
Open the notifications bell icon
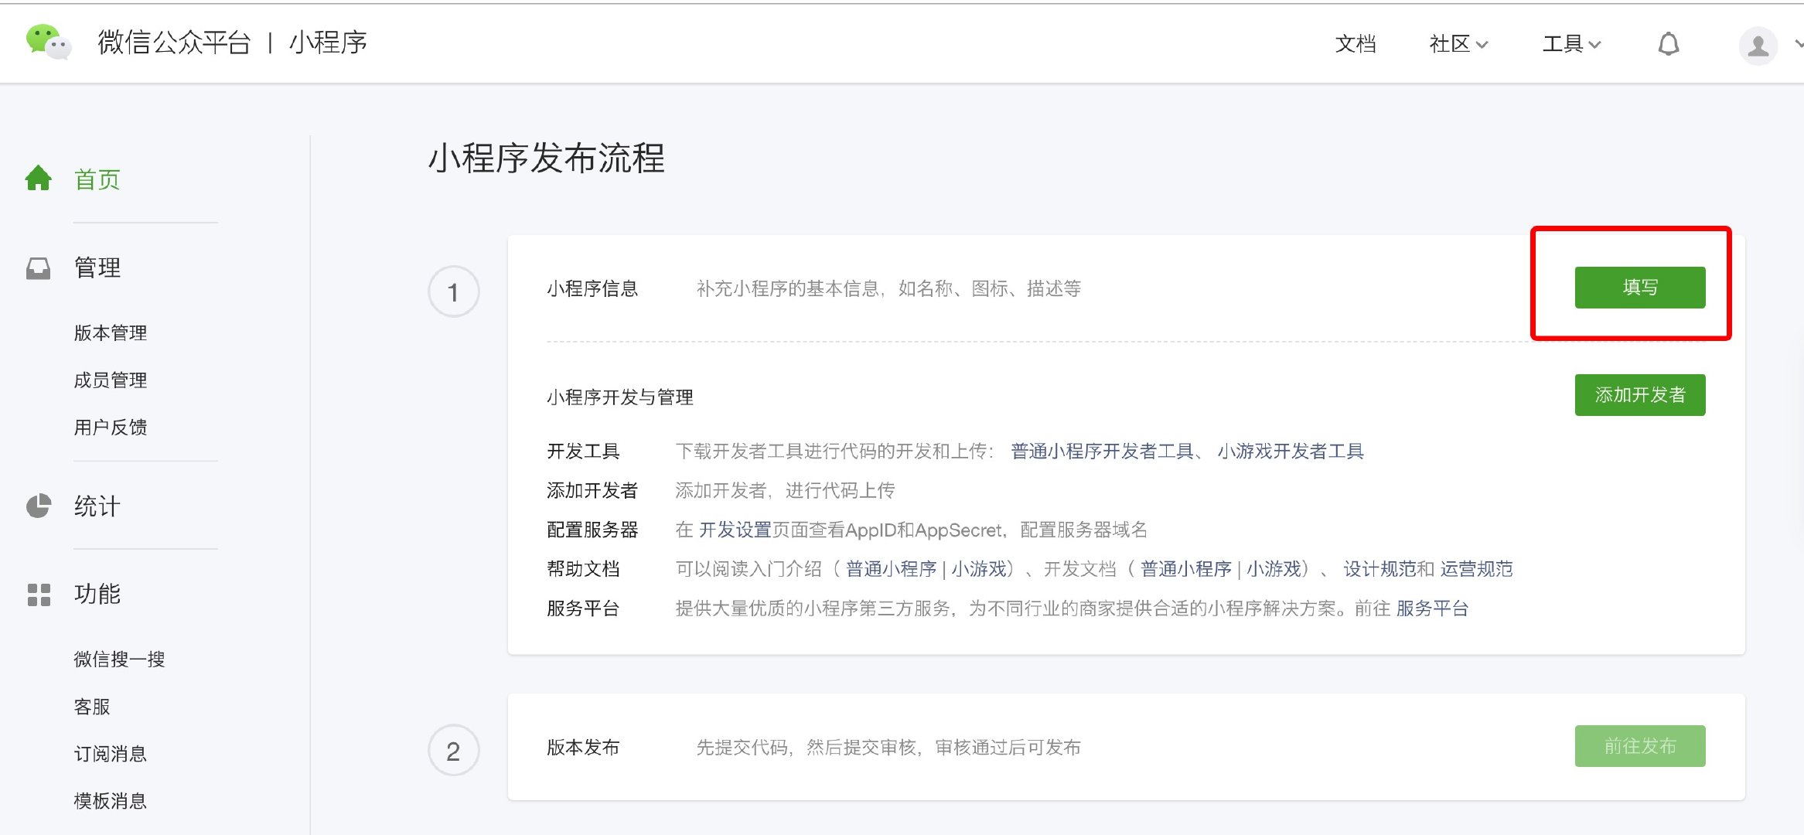coord(1668,44)
